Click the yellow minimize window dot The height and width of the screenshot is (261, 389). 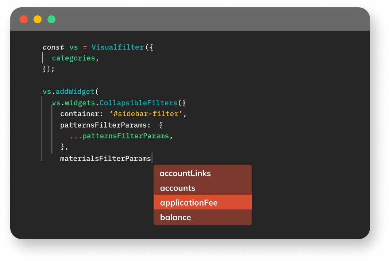tap(38, 19)
